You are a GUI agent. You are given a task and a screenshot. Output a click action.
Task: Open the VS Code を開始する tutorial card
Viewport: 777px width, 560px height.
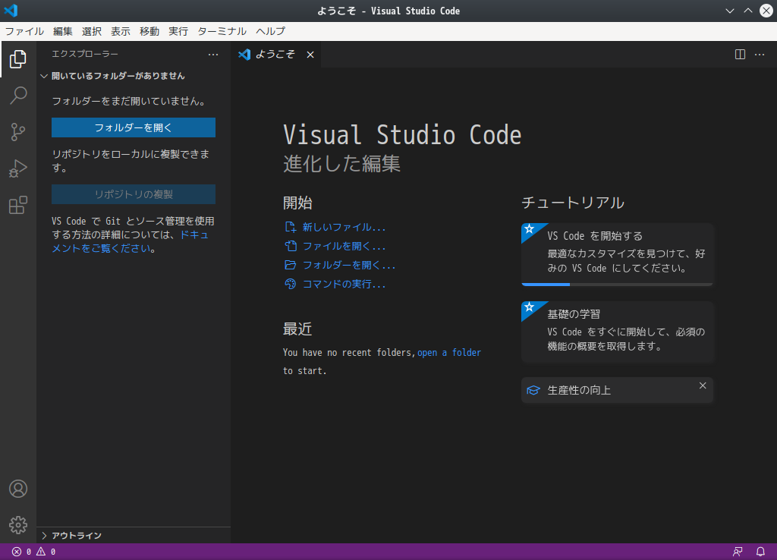pyautogui.click(x=617, y=254)
